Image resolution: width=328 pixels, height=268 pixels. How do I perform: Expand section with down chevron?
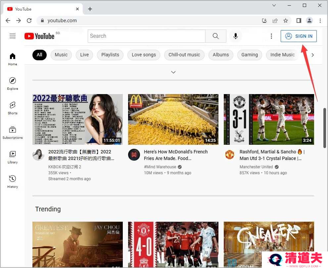[x=173, y=72]
